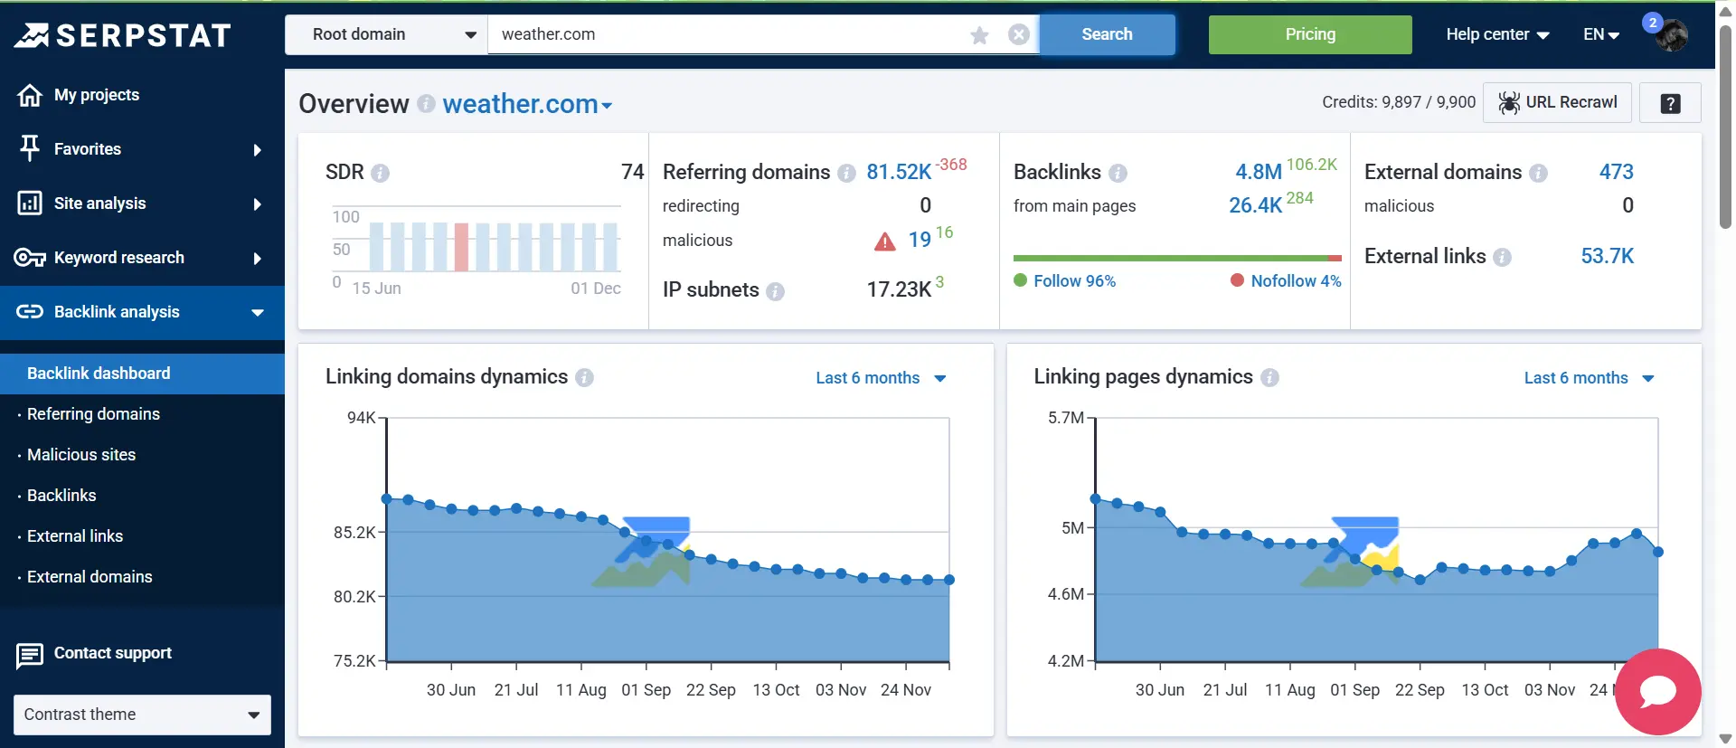The image size is (1736, 748).
Task: Go to Referring domains in sidebar
Action: coord(93,414)
